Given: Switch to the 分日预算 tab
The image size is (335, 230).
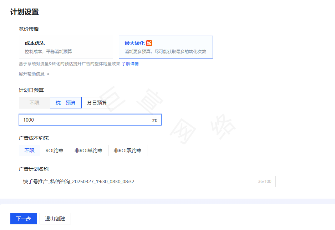Looking at the screenshot, I should [x=98, y=102].
